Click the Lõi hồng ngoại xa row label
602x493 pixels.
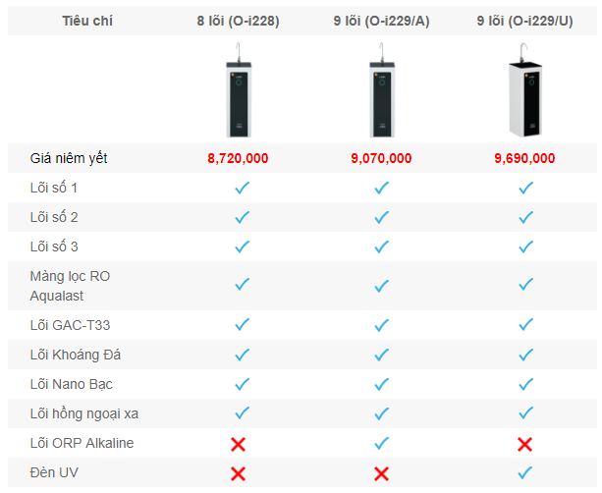[x=83, y=413]
